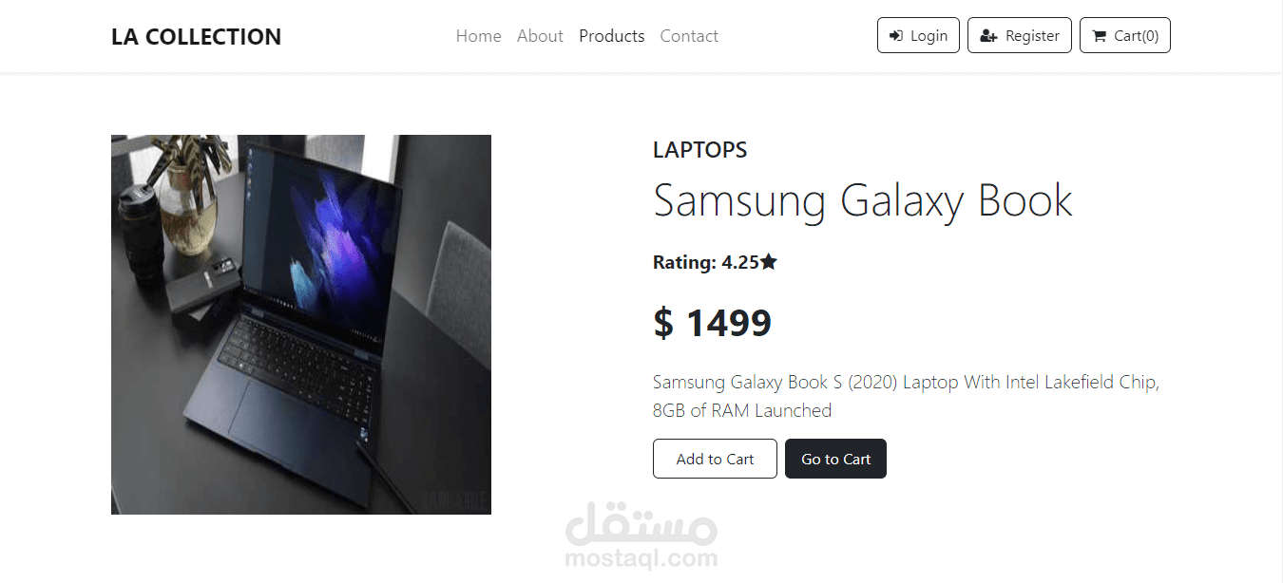Click the shopping cart icon in navbar
The height and width of the screenshot is (583, 1283).
[x=1100, y=36]
